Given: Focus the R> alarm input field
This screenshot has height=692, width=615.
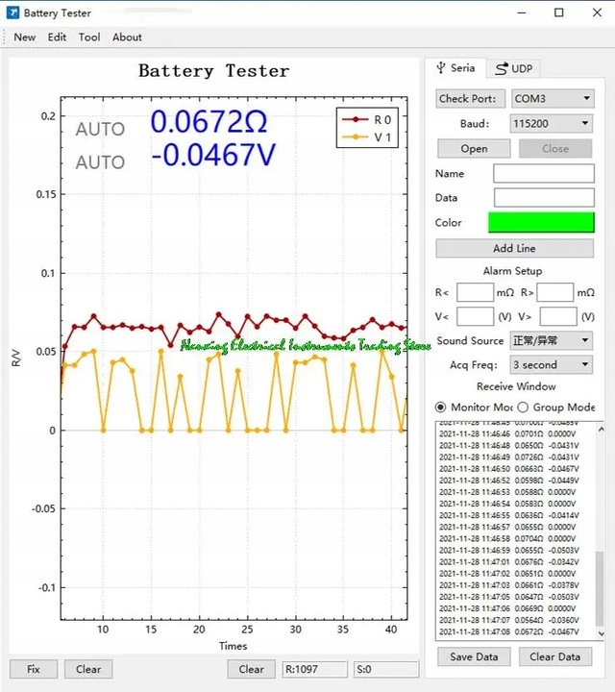Looking at the screenshot, I should tap(555, 292).
